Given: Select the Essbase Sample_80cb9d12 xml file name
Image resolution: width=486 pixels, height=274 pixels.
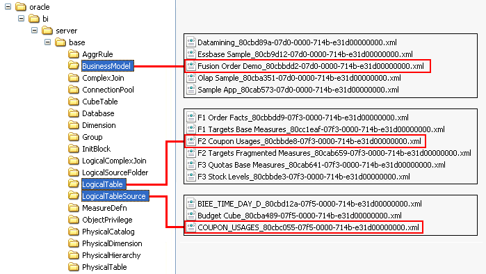Looking at the screenshot, I should pos(305,54).
